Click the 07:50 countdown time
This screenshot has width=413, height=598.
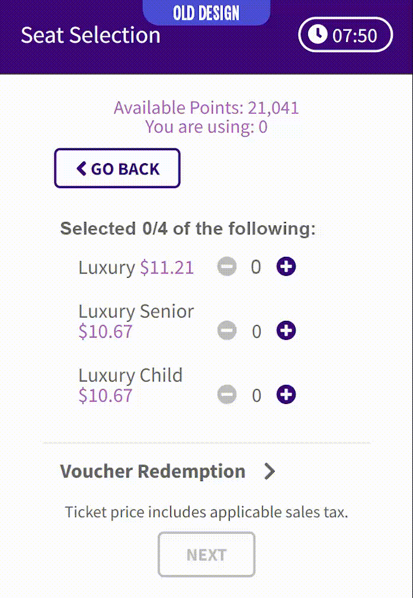(x=355, y=36)
